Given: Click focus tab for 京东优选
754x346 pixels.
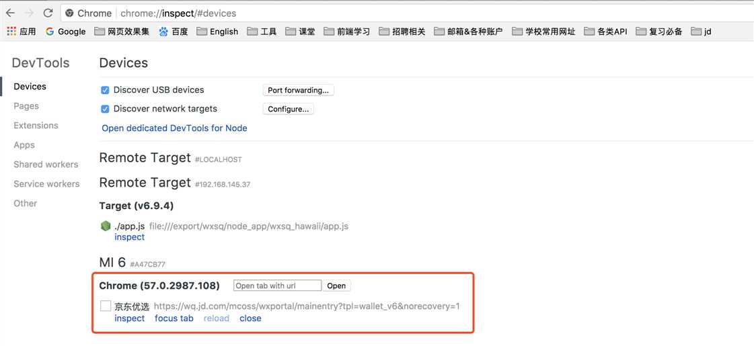Looking at the screenshot, I should click(x=174, y=318).
